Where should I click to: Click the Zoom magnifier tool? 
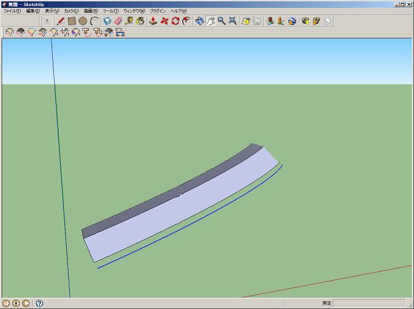click(221, 21)
